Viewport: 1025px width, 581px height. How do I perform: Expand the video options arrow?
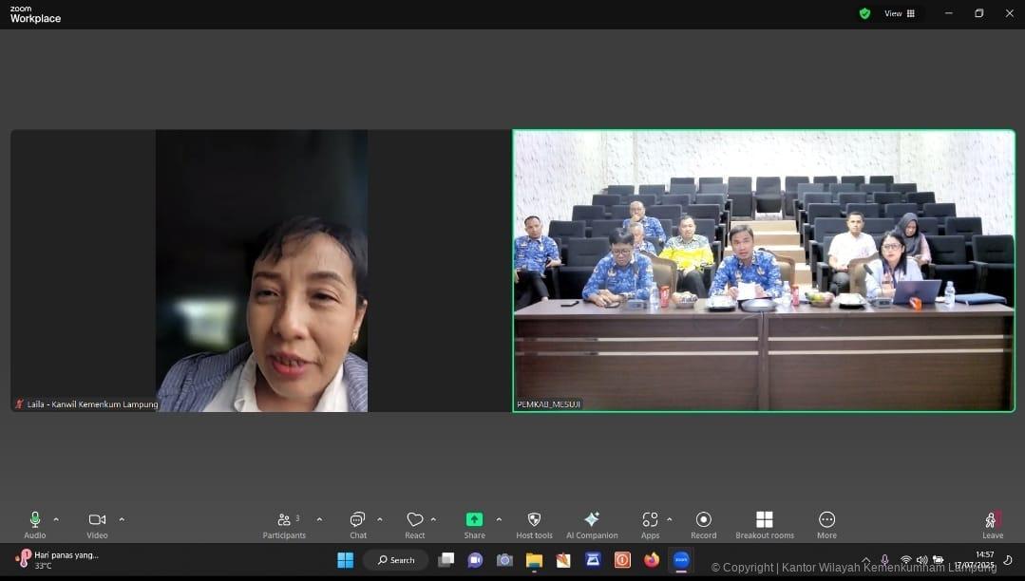122,519
